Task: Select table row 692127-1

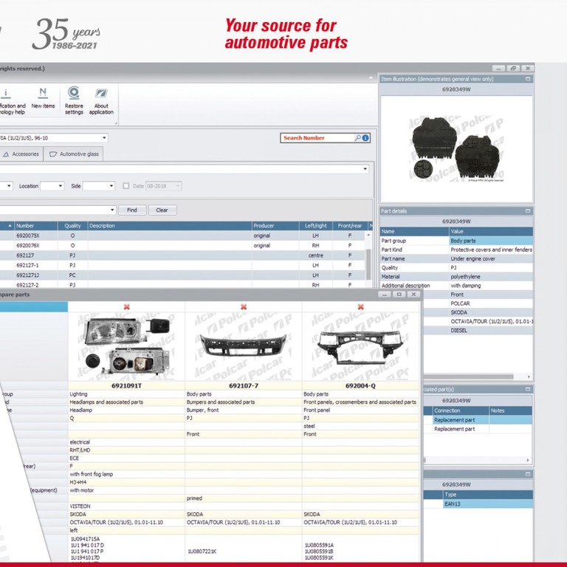Action: click(x=182, y=265)
